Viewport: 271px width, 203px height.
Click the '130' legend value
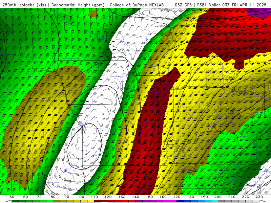pos(122,197)
